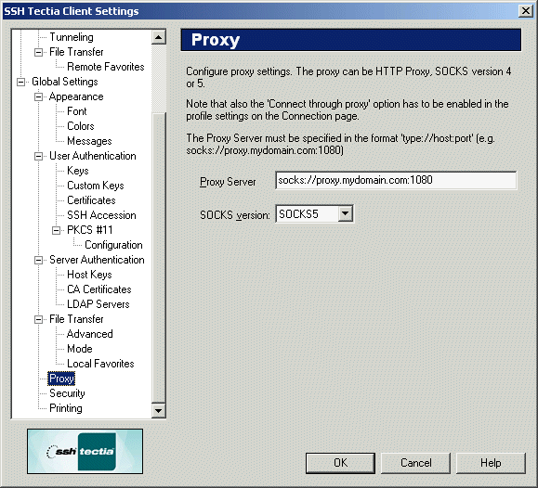Image resolution: width=538 pixels, height=488 pixels.
Task: Select Tunneling in the settings tree
Action: coord(72,37)
